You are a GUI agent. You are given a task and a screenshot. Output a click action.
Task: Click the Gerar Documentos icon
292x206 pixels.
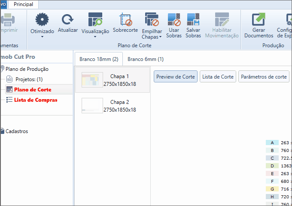point(259,19)
